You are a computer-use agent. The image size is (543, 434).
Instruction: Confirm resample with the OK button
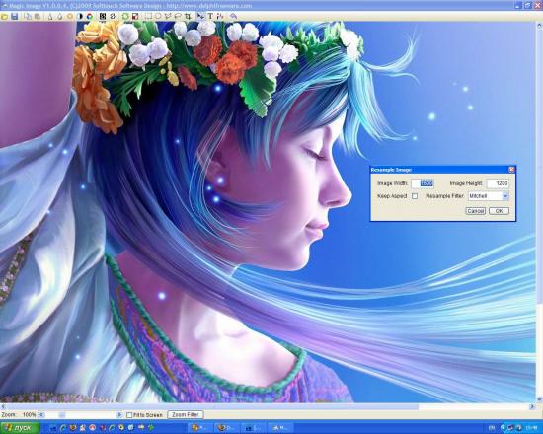499,211
